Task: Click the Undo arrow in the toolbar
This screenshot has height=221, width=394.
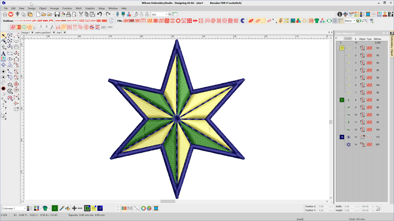Action: coord(99,14)
